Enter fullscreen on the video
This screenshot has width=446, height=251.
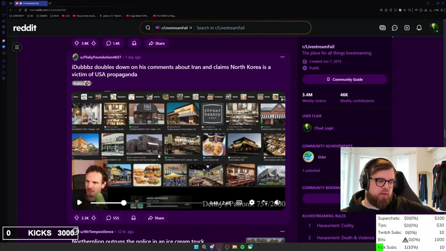click(x=264, y=203)
